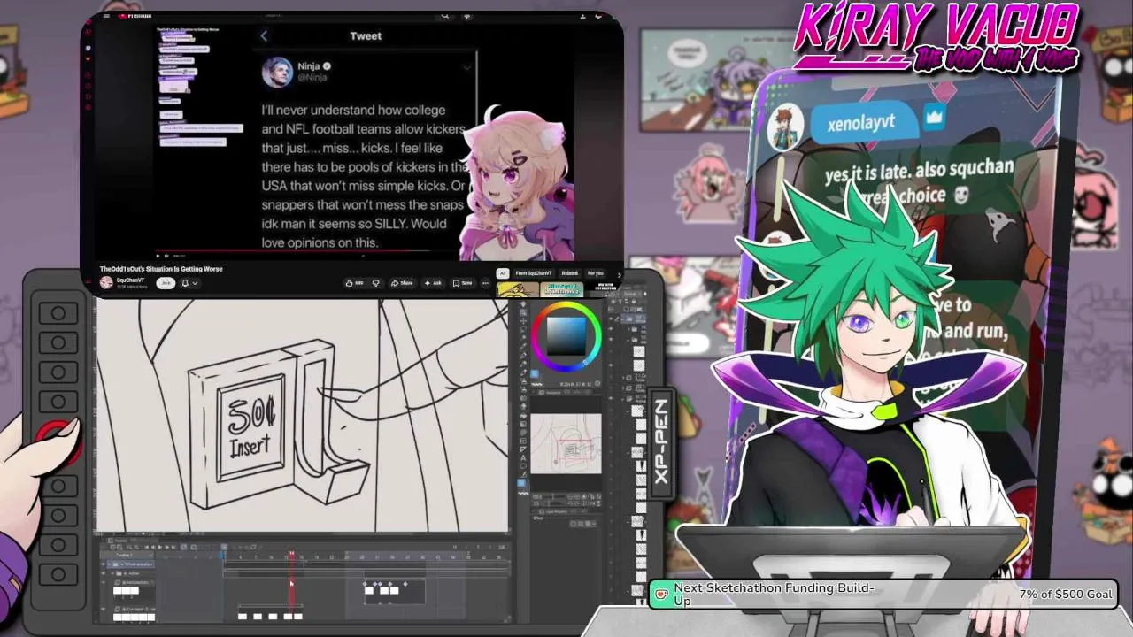The height and width of the screenshot is (637, 1133).
Task: Select the Pen tool in toolbar
Action: (523, 356)
